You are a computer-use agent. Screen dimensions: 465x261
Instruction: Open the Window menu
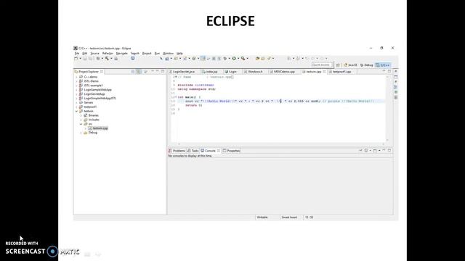[168, 54]
